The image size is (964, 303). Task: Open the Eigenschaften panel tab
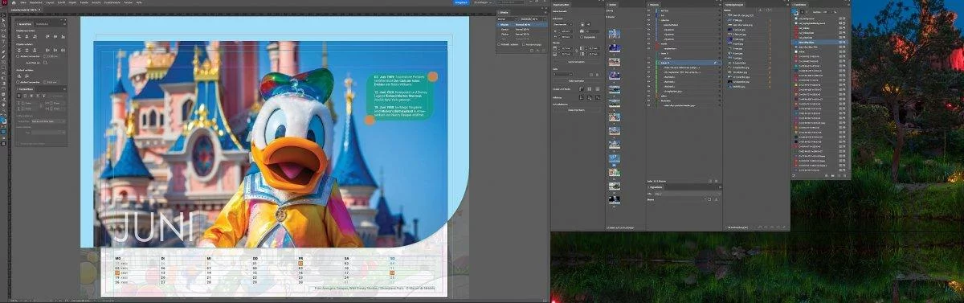(562, 5)
